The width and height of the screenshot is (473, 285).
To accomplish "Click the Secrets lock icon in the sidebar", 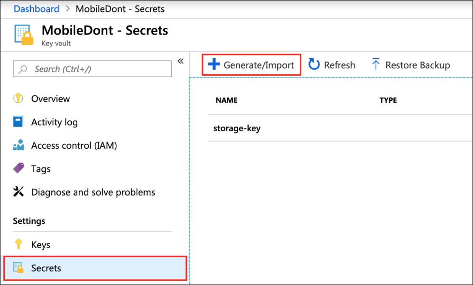I will click(19, 267).
